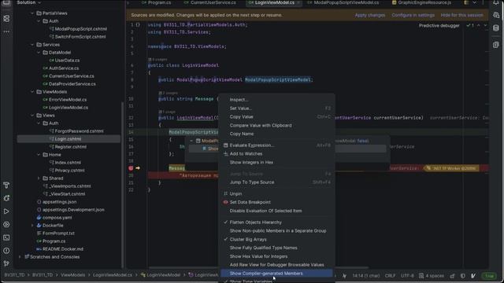Go to next highlighted problem arrow
This screenshot has width=504, height=283.
point(485,25)
